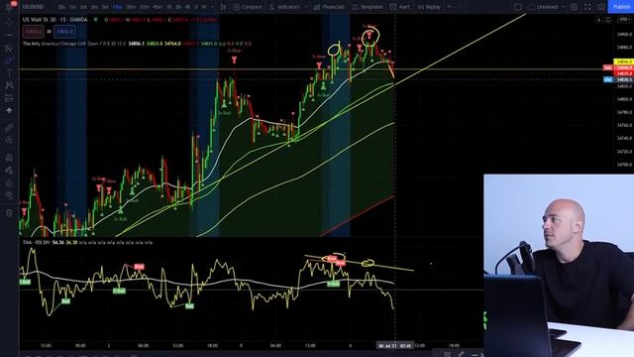Toggle lock all drawing tools

[x=9, y=182]
